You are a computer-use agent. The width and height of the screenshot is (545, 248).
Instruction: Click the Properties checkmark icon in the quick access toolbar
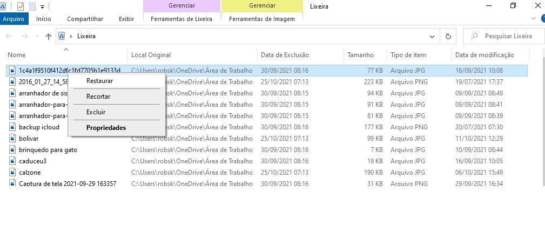coord(21,6)
